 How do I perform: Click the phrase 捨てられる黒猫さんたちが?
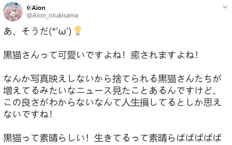pos(167,79)
